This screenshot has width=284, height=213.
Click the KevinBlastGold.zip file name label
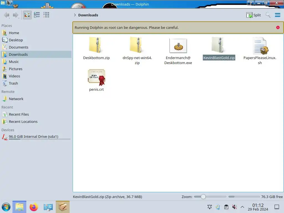[x=219, y=58]
